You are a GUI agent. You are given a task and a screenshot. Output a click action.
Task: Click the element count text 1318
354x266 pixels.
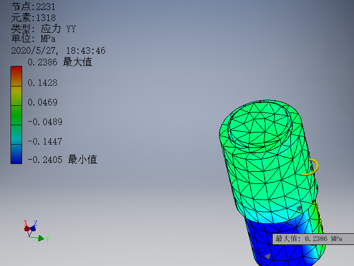(x=33, y=18)
